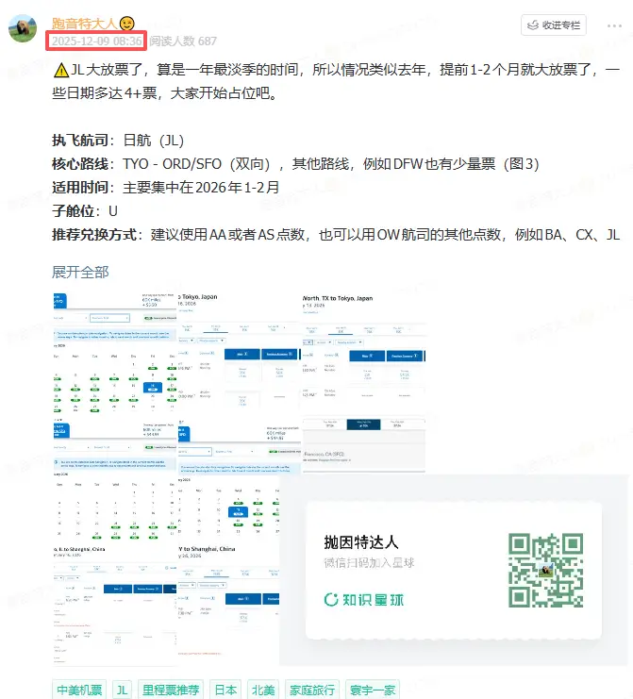Open the 日本 tag
The width and height of the screenshot is (633, 699).
click(x=226, y=691)
